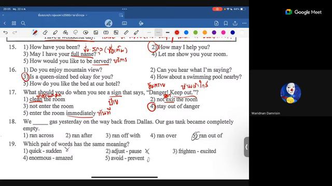
Task: Select the laser pointer tool
Action: pyautogui.click(x=136, y=33)
